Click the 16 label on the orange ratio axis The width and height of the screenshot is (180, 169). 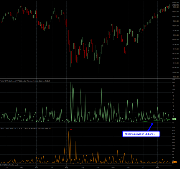pyautogui.click(x=174, y=139)
